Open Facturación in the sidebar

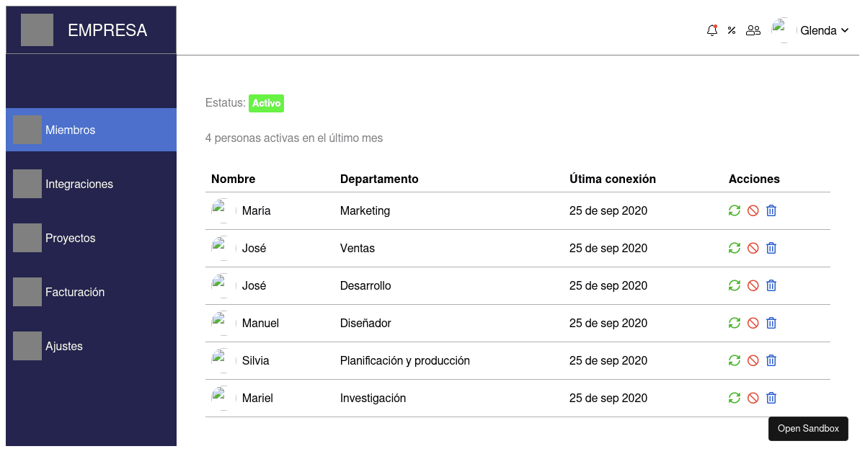point(91,292)
